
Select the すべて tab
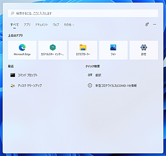[15, 25]
